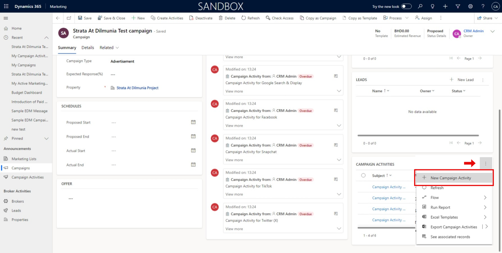
Task: Click the search magnifier icon in header
Action: [x=420, y=6]
